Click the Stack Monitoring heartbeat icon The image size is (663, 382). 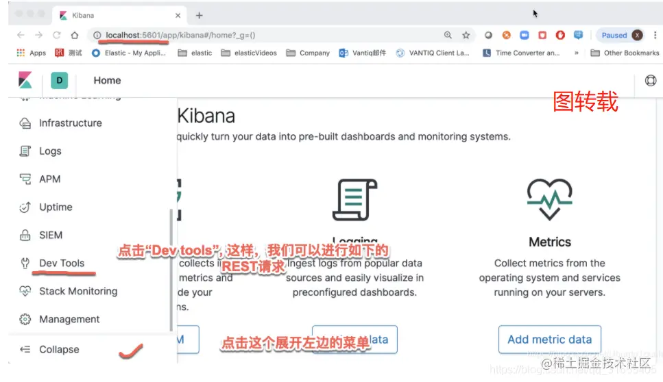tap(25, 291)
